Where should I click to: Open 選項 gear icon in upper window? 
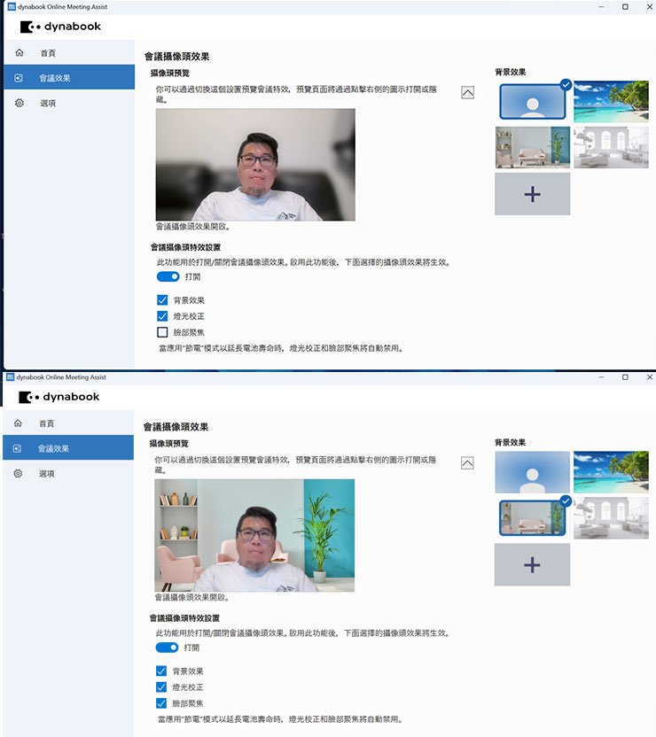click(x=20, y=103)
